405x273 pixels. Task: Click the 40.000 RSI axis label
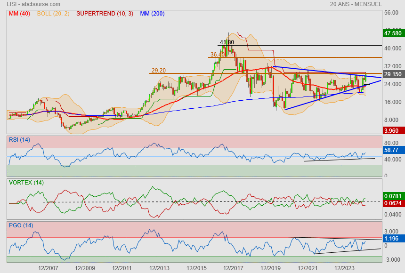[393, 160]
